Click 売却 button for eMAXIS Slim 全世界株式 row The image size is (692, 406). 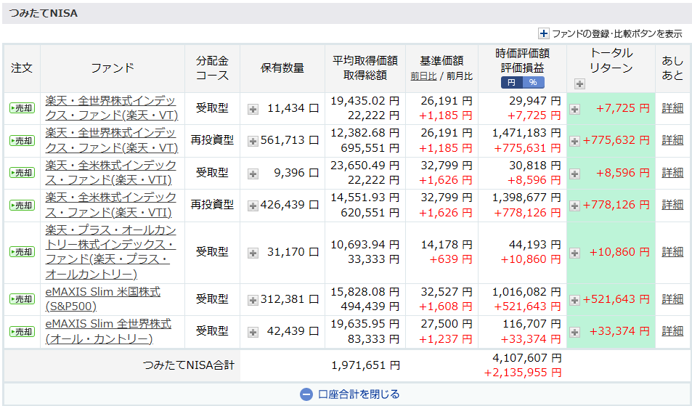[22, 331]
